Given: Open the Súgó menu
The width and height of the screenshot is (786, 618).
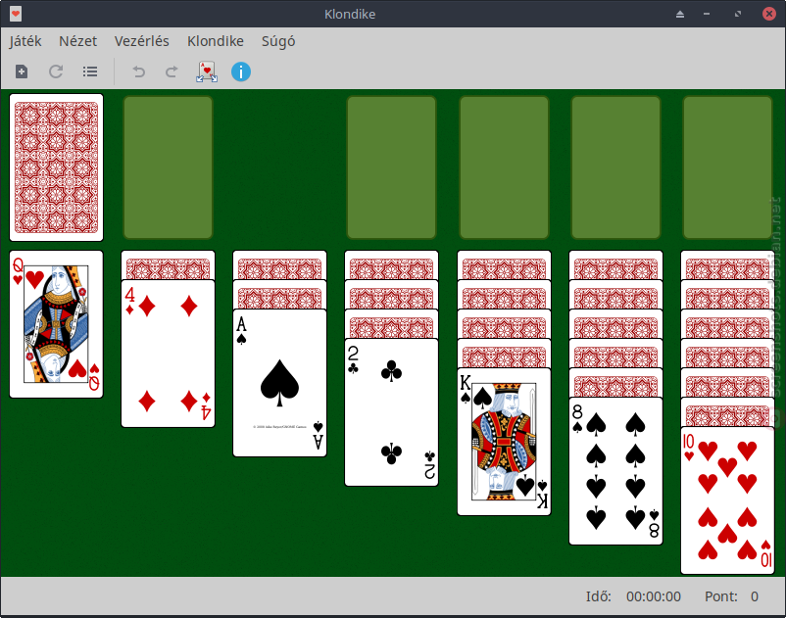Looking at the screenshot, I should pos(278,41).
